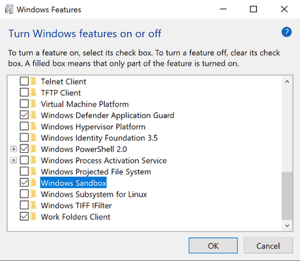
Task: Select the TFTP Client label
Action: tap(61, 93)
